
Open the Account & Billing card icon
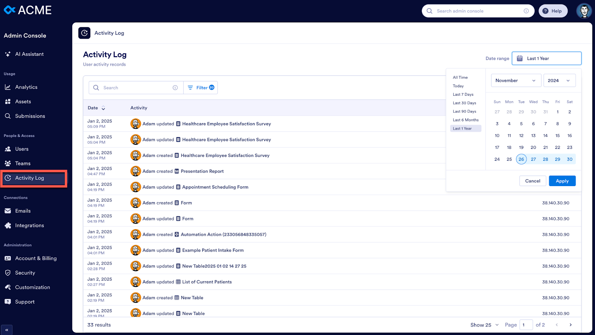pos(7,258)
